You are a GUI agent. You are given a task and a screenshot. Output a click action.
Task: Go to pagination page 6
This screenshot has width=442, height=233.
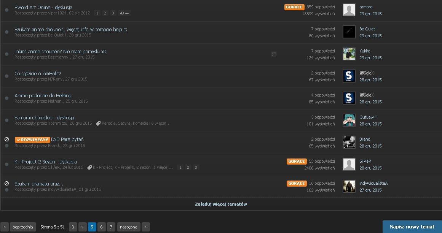tap(102, 227)
